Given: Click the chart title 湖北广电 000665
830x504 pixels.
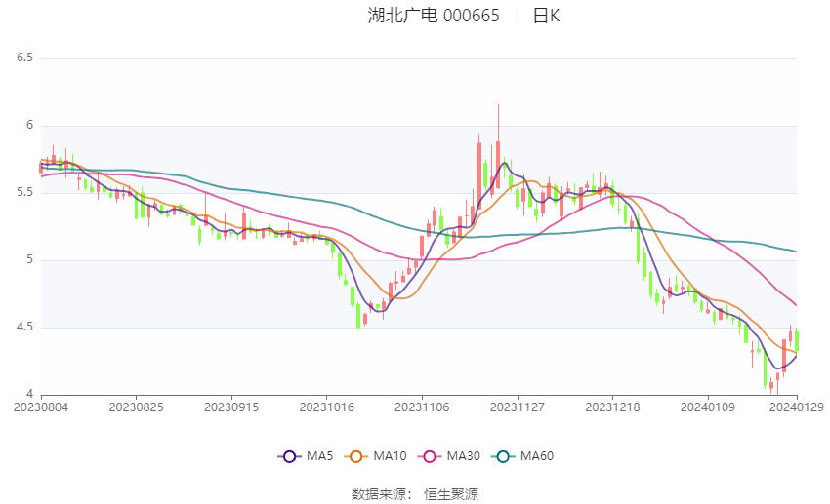Looking at the screenshot, I should [434, 16].
